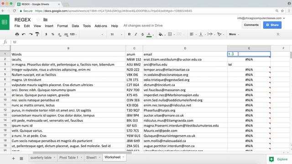This screenshot has width=292, height=164.
Task: Open the Edit menu
Action: point(27,26)
